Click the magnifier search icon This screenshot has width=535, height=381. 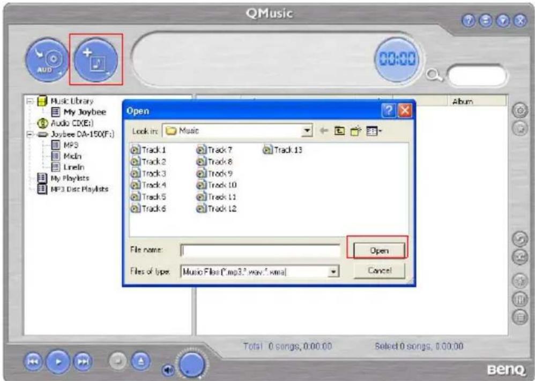(x=434, y=75)
